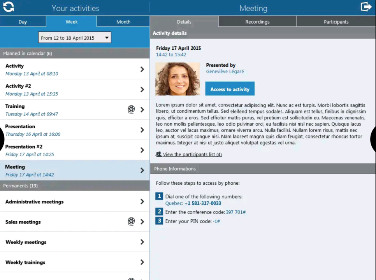Screen dimensions: 376x280
Task: Select Presentation #2 list item
Action: 75,150
